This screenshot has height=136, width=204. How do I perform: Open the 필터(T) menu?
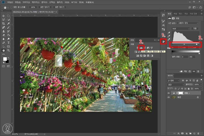click(59, 2)
